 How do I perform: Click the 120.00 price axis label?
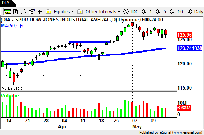tap(185, 64)
